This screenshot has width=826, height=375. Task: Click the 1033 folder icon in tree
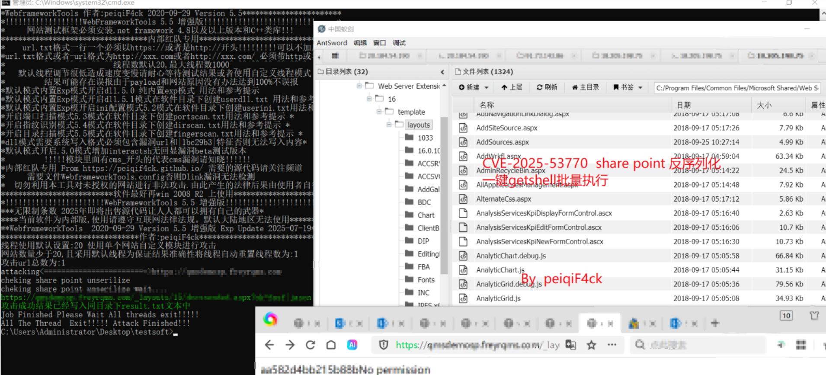click(409, 138)
